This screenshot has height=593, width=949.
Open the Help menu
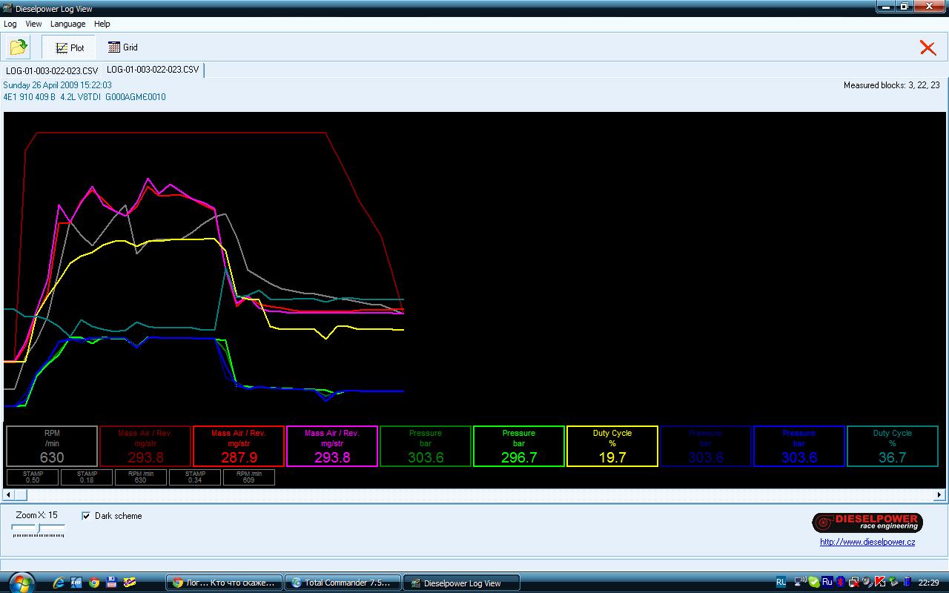point(102,24)
